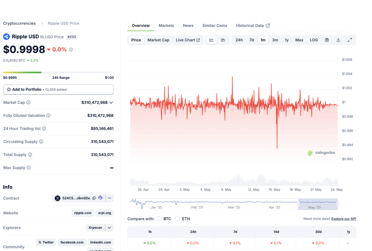Open the facebook.com community link
Screen dimensions: 372x251
[x=72, y=242]
